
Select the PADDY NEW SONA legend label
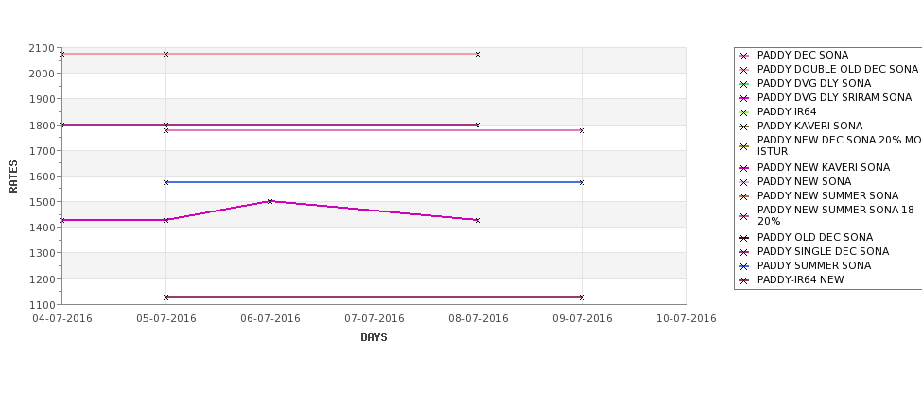(804, 181)
